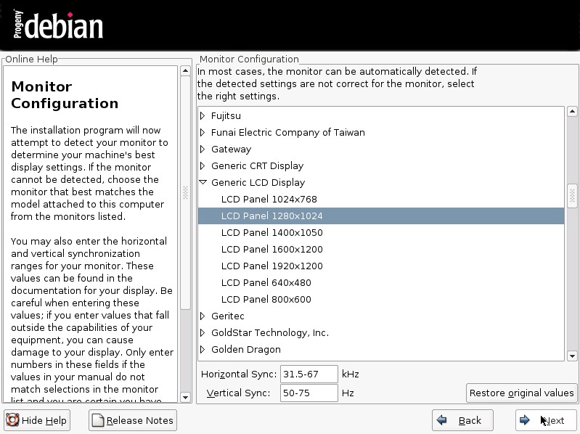580x434 pixels.
Task: Click the Horizontal Sync input field
Action: [x=309, y=374]
